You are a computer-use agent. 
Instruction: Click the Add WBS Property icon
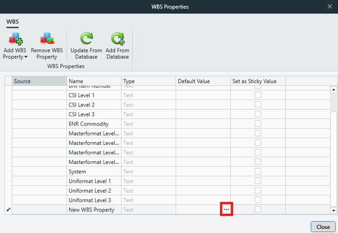tap(15, 39)
